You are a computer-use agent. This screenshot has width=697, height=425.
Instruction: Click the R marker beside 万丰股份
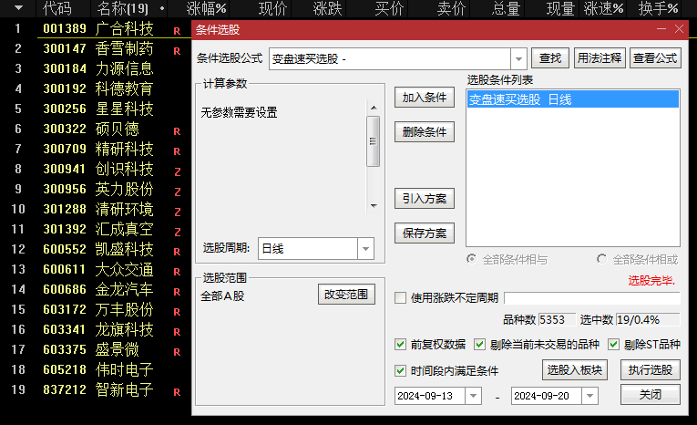pyautogui.click(x=177, y=312)
